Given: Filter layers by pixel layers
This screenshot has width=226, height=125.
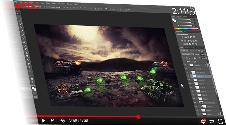Looking at the screenshot, I should point(191,51).
